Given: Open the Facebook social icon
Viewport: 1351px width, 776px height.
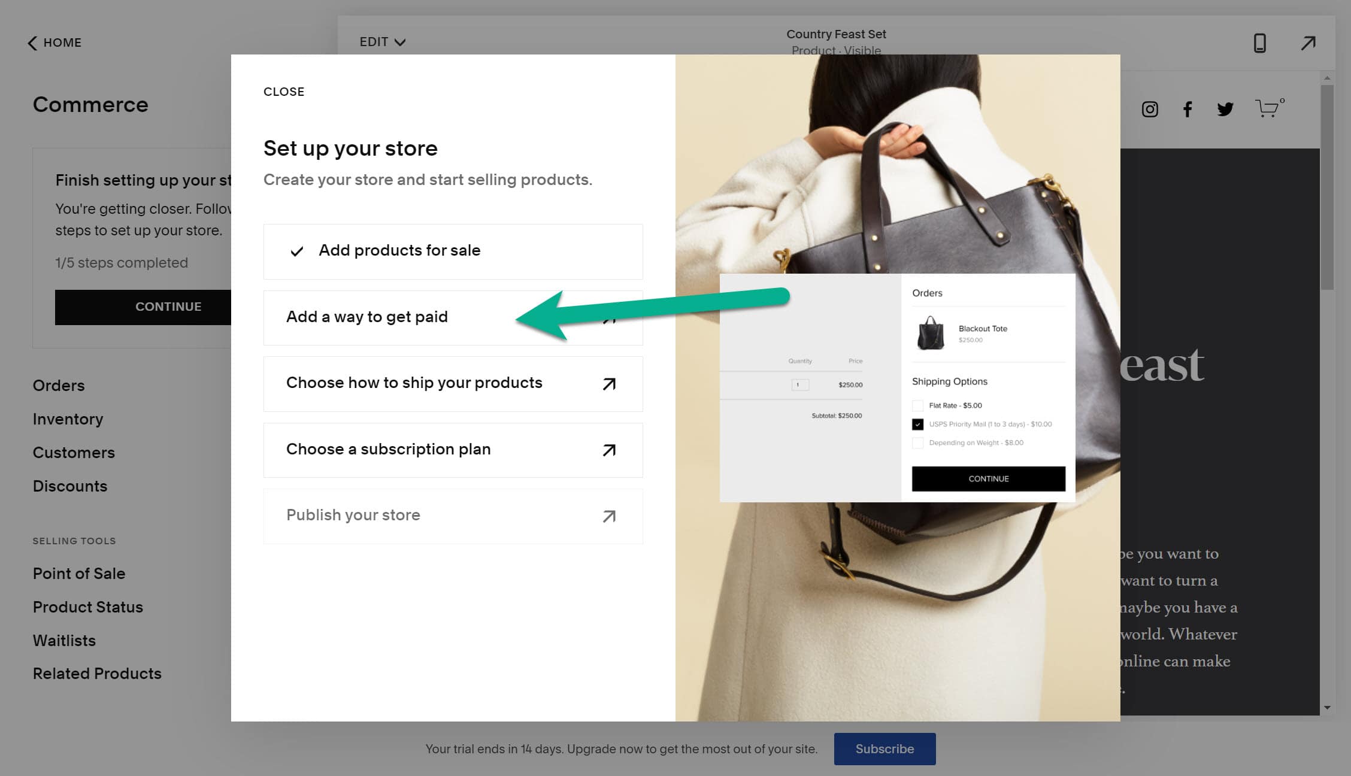Looking at the screenshot, I should [1188, 109].
